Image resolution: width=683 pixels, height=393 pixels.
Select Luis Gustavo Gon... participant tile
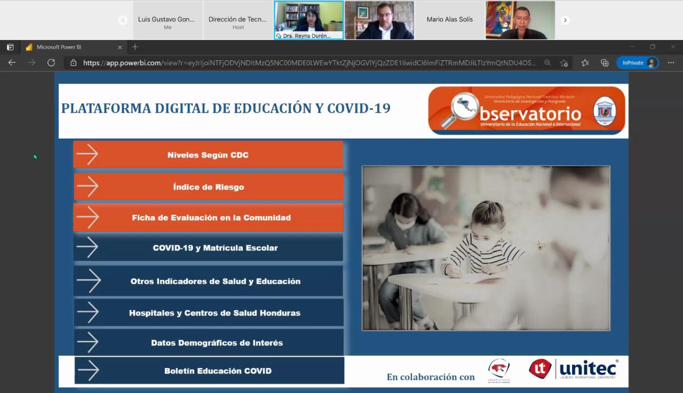click(x=168, y=20)
